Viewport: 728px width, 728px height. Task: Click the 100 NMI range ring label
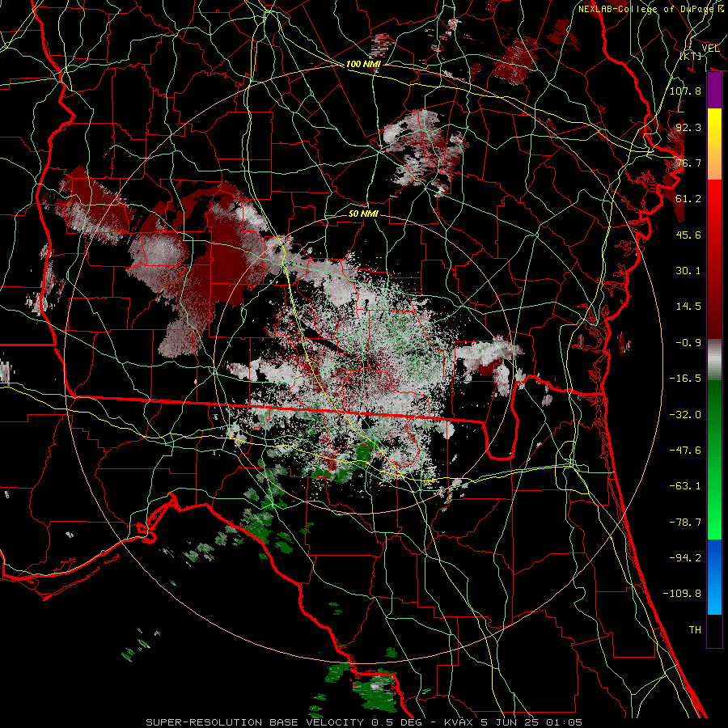(x=363, y=64)
